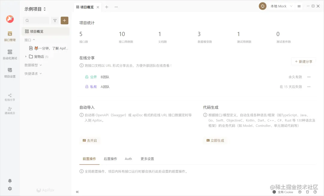Click the 文档数 count of 1
The height and width of the screenshot is (196, 324).
pyautogui.click(x=160, y=34)
